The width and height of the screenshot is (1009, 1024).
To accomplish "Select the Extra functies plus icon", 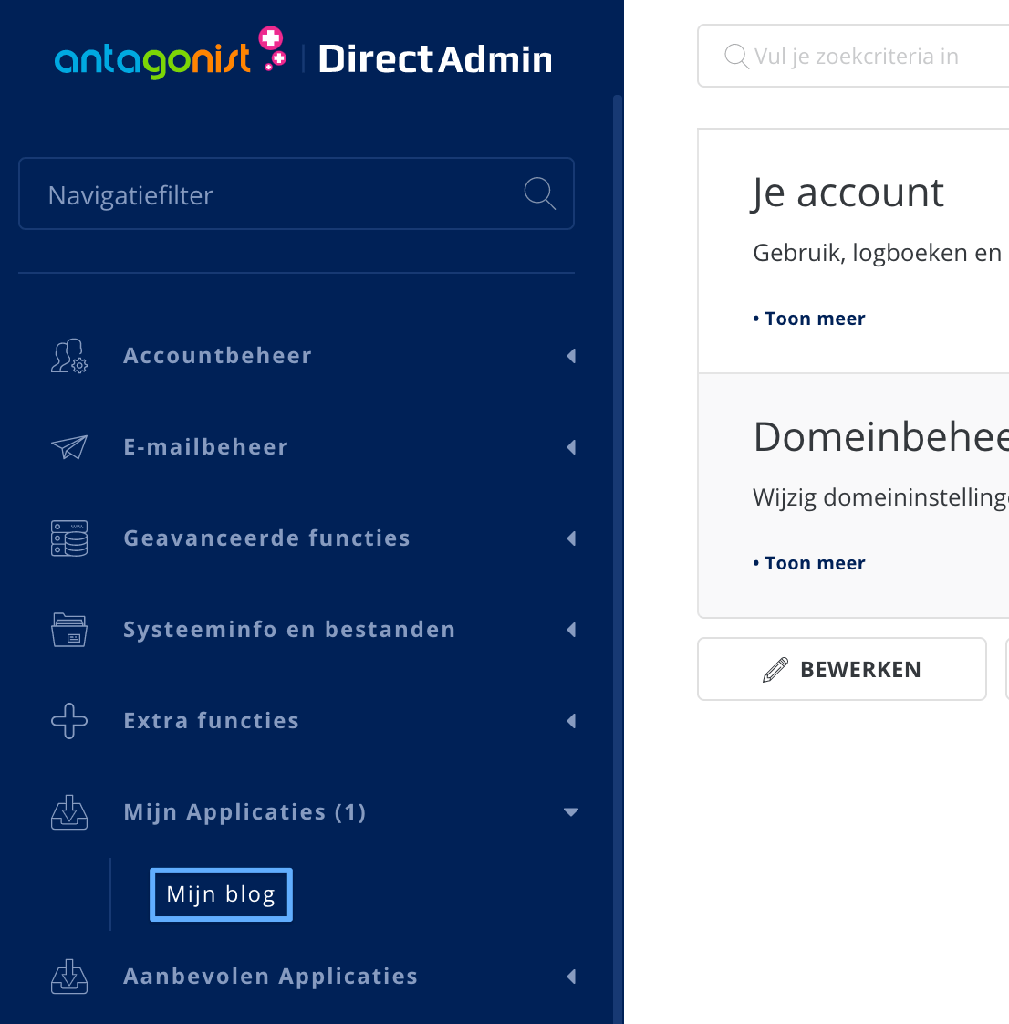I will click(x=68, y=721).
